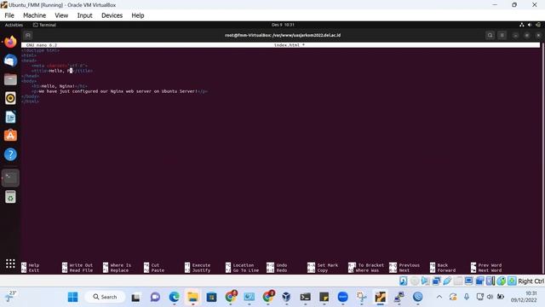
Task: Click the VirtualBox USB devices status icon
Action: [447, 281]
